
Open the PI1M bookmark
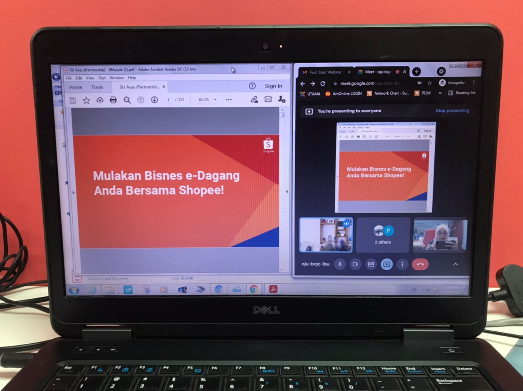423,93
